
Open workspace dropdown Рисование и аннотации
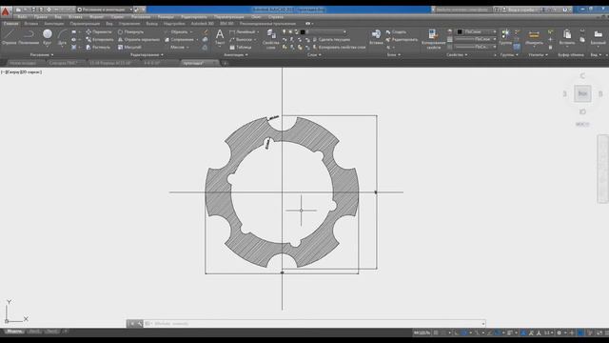point(105,10)
